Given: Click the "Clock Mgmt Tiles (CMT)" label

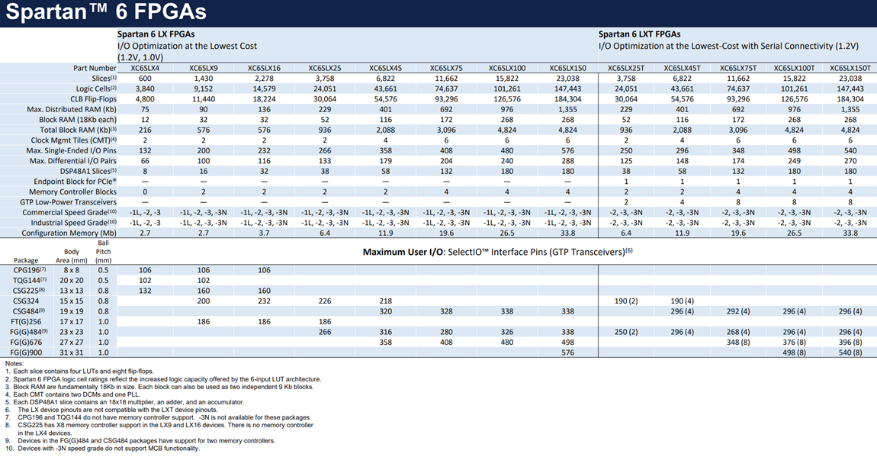Looking at the screenshot, I should point(74,140).
